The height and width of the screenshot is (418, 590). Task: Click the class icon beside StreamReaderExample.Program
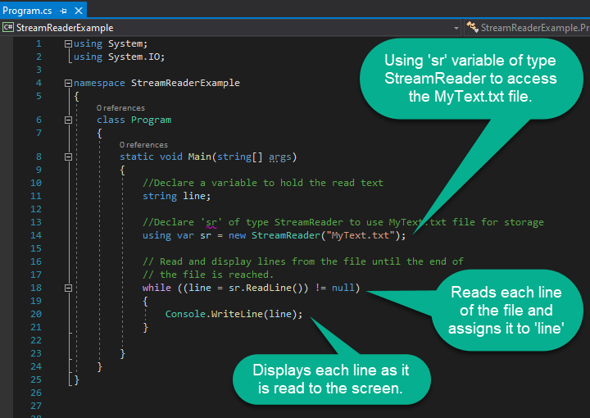pyautogui.click(x=472, y=27)
